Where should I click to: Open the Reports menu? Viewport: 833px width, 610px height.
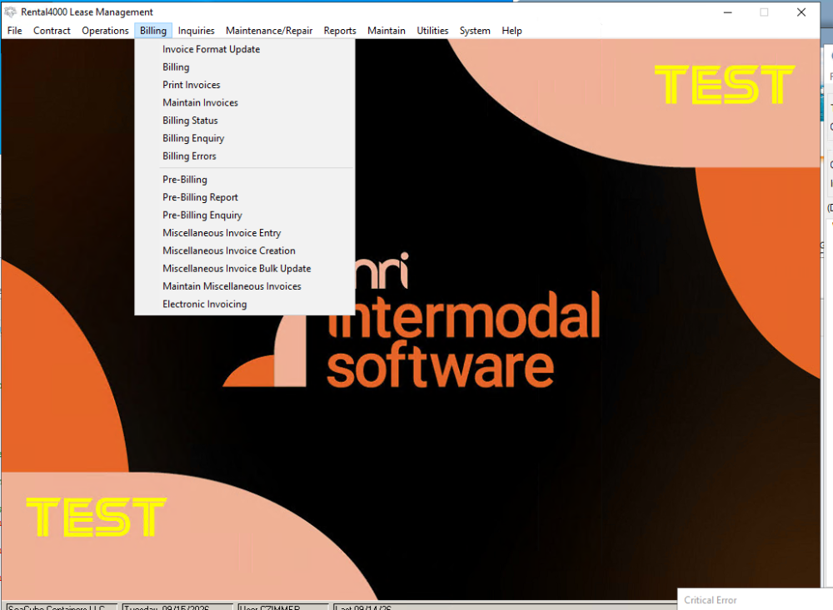[x=340, y=31]
